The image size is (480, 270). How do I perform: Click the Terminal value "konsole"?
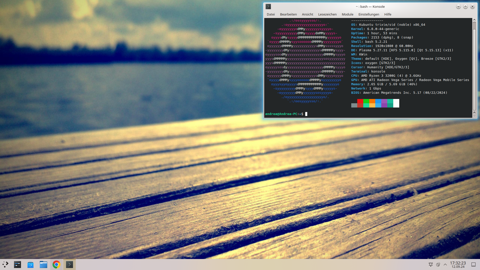point(378,71)
